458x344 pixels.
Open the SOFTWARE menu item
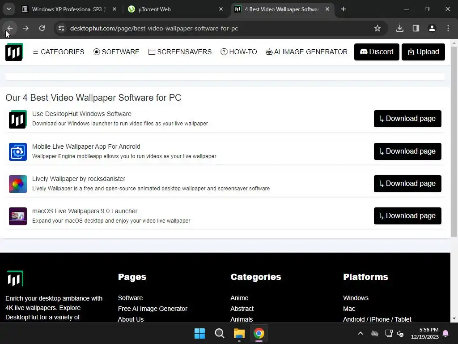(x=116, y=52)
